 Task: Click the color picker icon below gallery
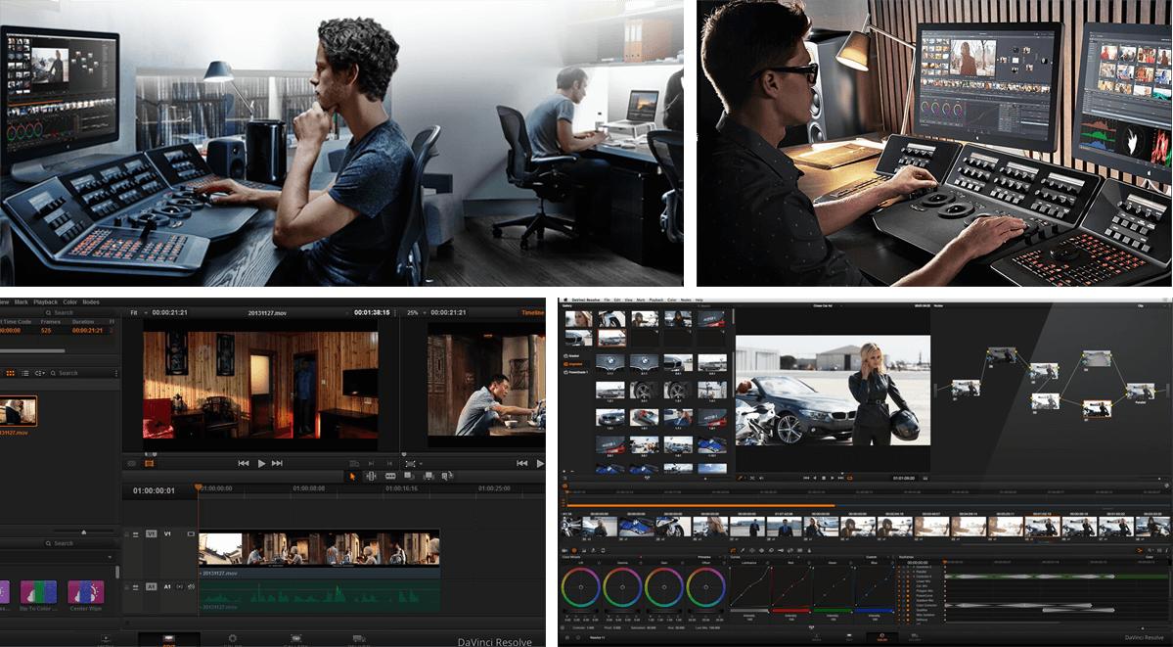point(740,478)
